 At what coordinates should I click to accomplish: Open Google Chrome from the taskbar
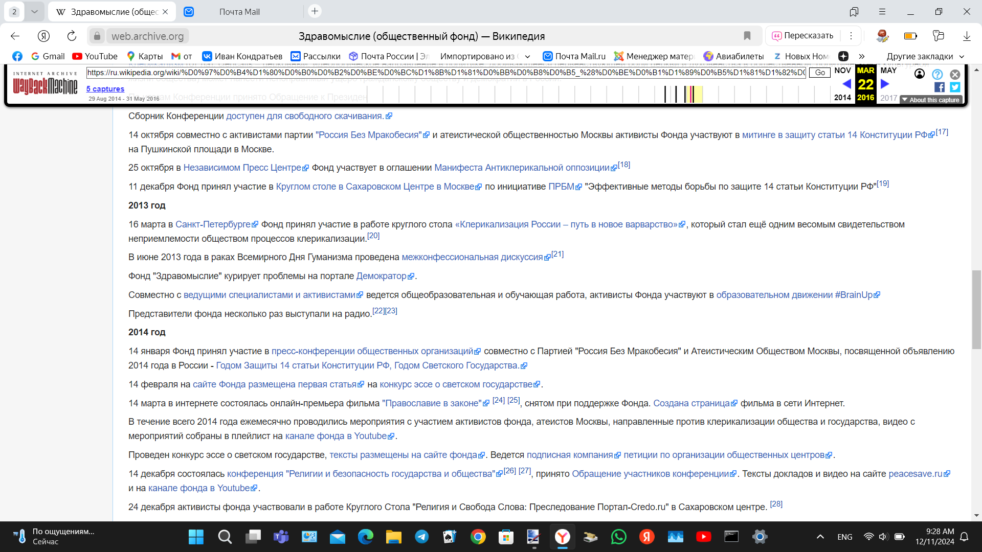tap(478, 537)
